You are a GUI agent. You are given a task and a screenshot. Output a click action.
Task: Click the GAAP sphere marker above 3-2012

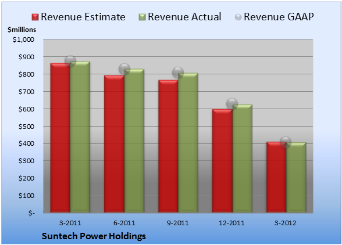(x=286, y=142)
